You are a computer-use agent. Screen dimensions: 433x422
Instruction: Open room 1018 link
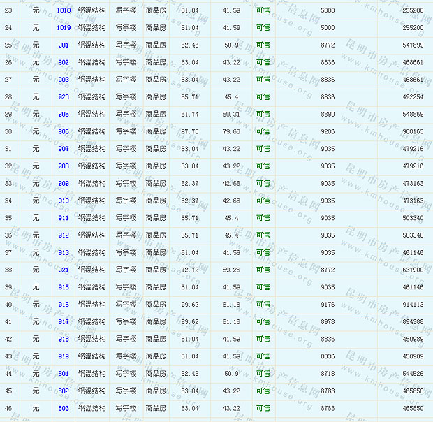coord(64,10)
